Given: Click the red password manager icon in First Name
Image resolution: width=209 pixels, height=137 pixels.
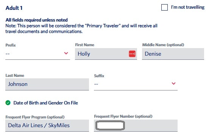Looking at the screenshot, I should pyautogui.click(x=132, y=54).
